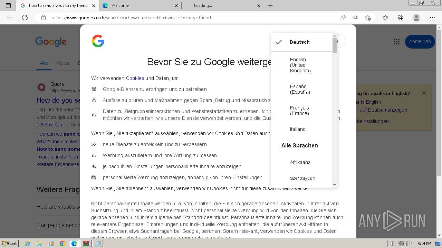Click page scrollbar down arrow
Image resolution: width=442 pixels, height=248 pixels.
click(439, 236)
